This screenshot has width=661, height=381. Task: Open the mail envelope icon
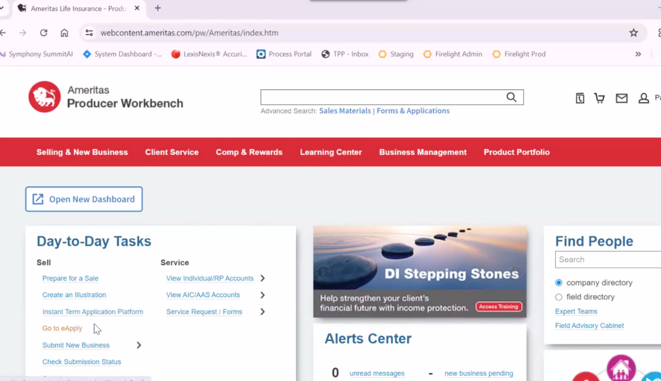pyautogui.click(x=621, y=98)
